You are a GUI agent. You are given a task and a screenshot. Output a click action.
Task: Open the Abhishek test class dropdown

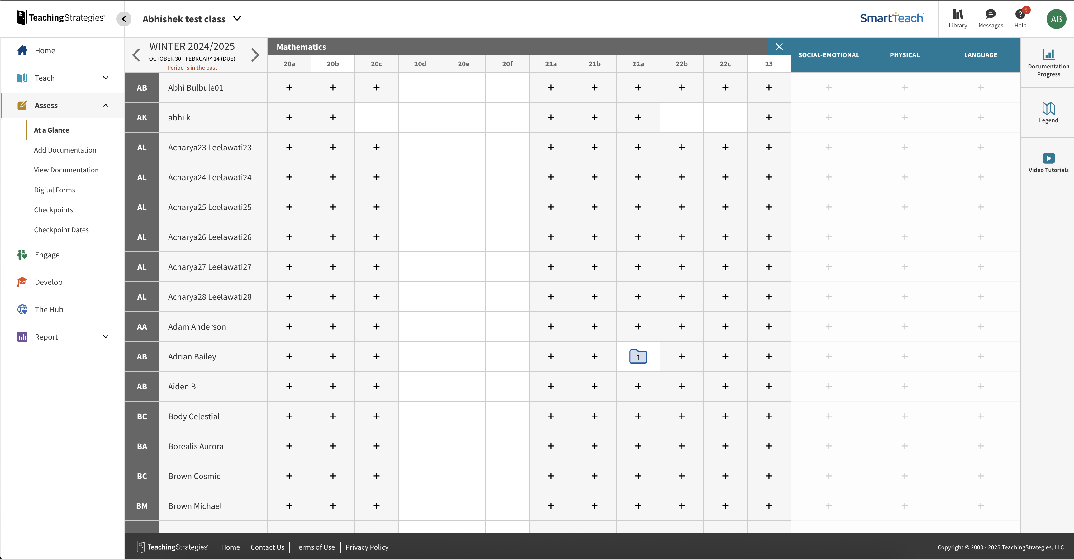point(192,19)
